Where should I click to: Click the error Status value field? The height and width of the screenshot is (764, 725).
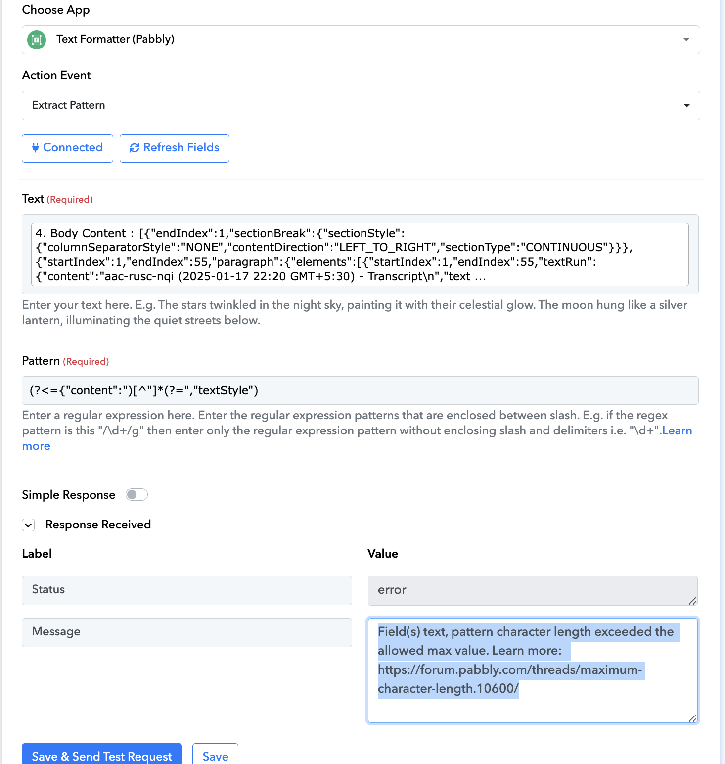pos(533,590)
